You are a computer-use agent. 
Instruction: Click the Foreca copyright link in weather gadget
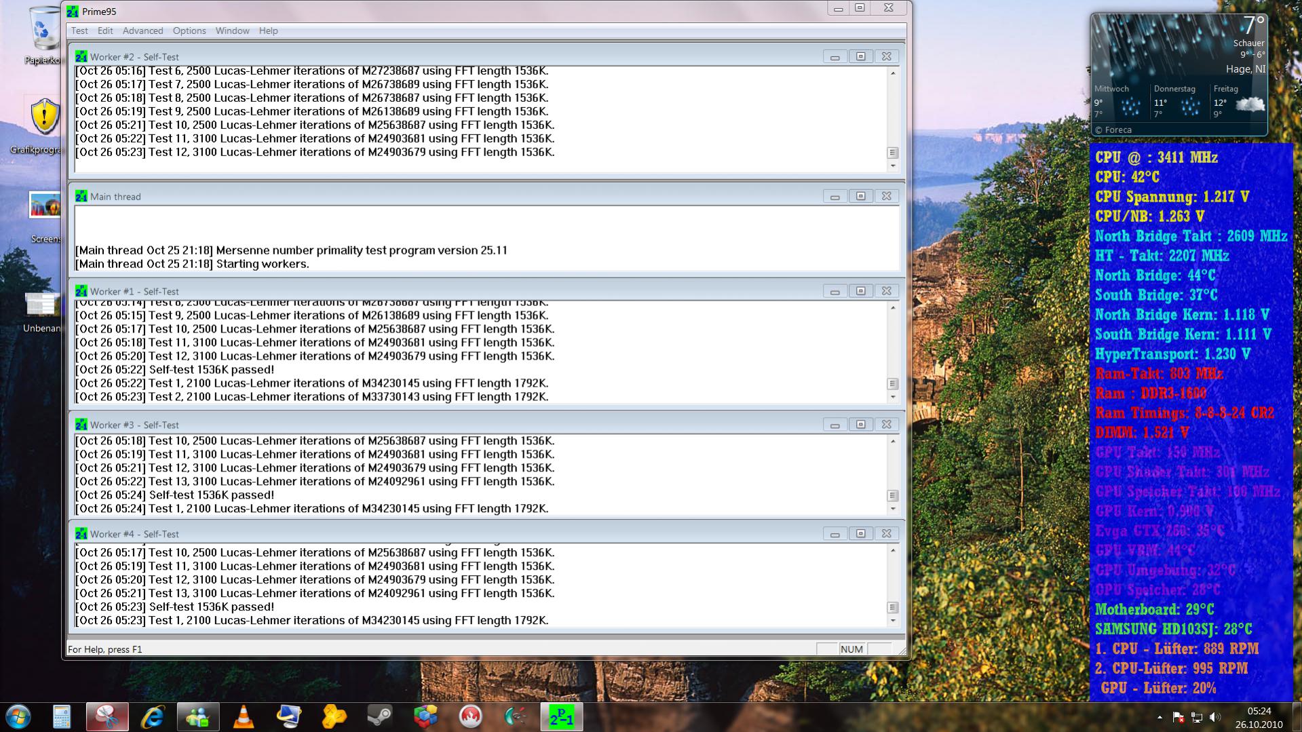click(x=1113, y=130)
